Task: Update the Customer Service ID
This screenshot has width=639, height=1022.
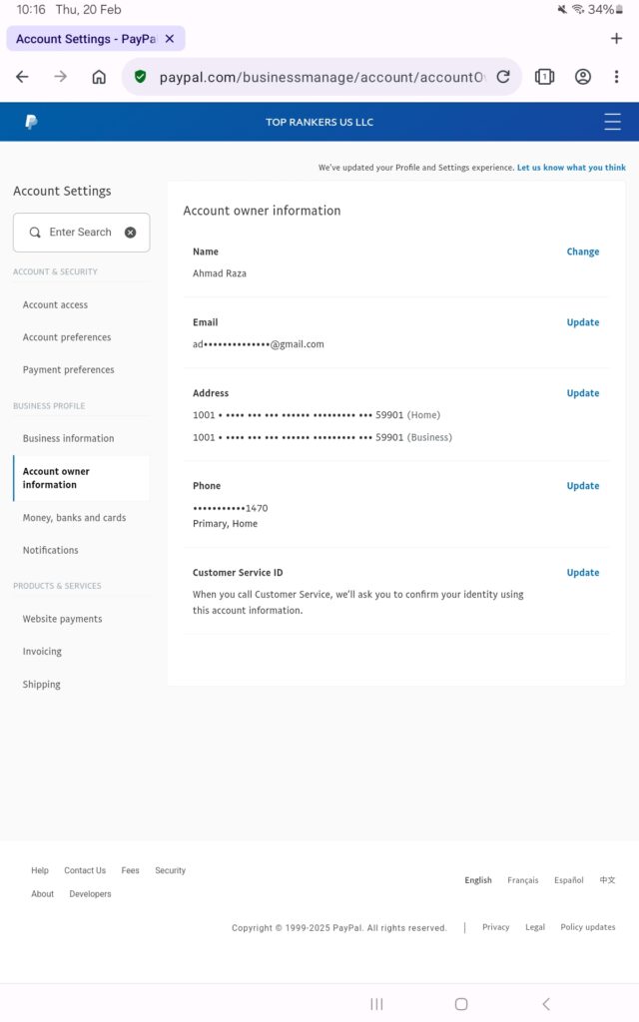Action: (x=582, y=573)
